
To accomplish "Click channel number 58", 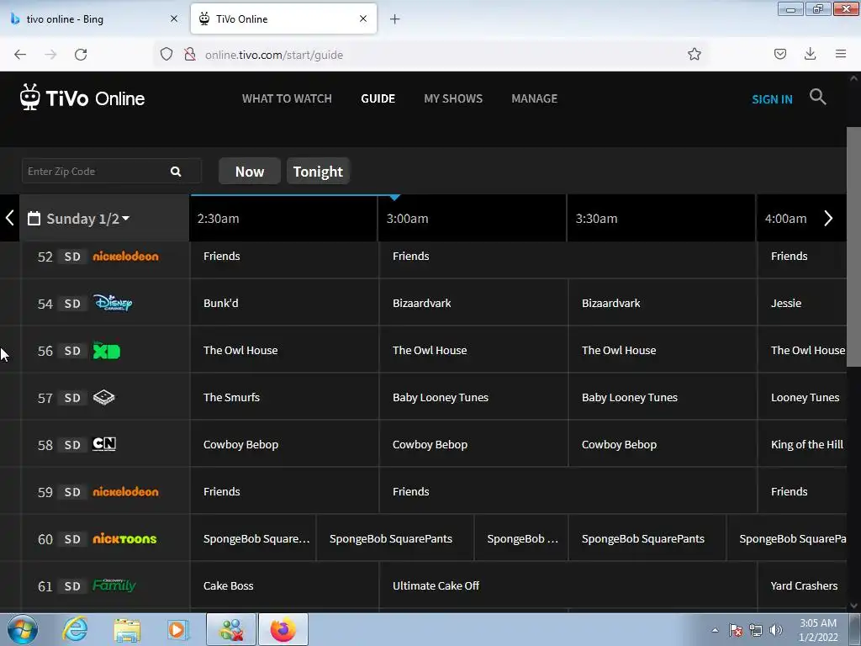I will coord(45,445).
